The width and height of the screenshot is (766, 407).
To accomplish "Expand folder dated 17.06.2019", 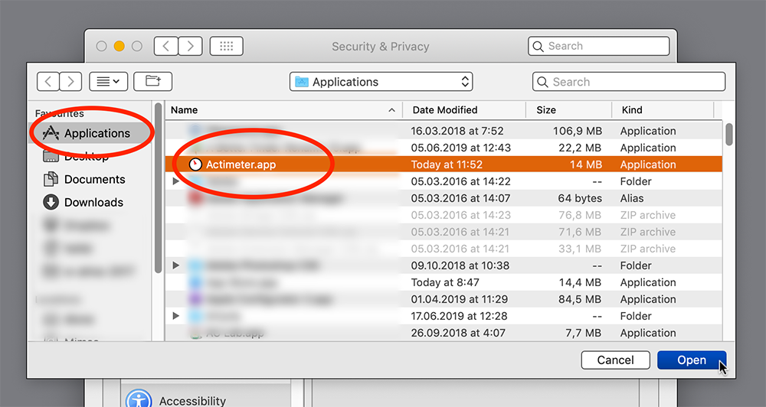I will (x=176, y=316).
